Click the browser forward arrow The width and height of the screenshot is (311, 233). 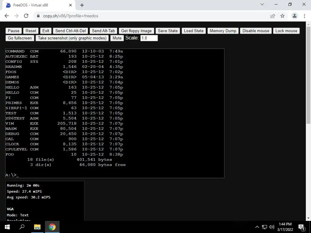pos(16,16)
